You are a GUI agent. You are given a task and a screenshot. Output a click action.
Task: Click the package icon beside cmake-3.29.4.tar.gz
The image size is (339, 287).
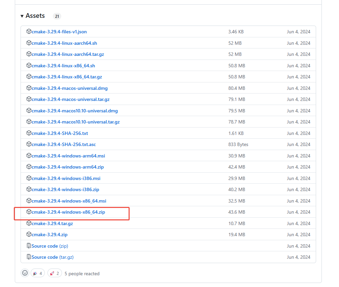click(x=29, y=223)
